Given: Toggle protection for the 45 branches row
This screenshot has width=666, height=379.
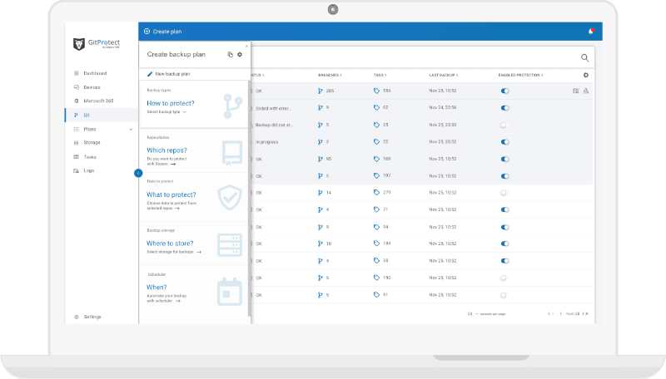Looking at the screenshot, I should click(x=504, y=159).
